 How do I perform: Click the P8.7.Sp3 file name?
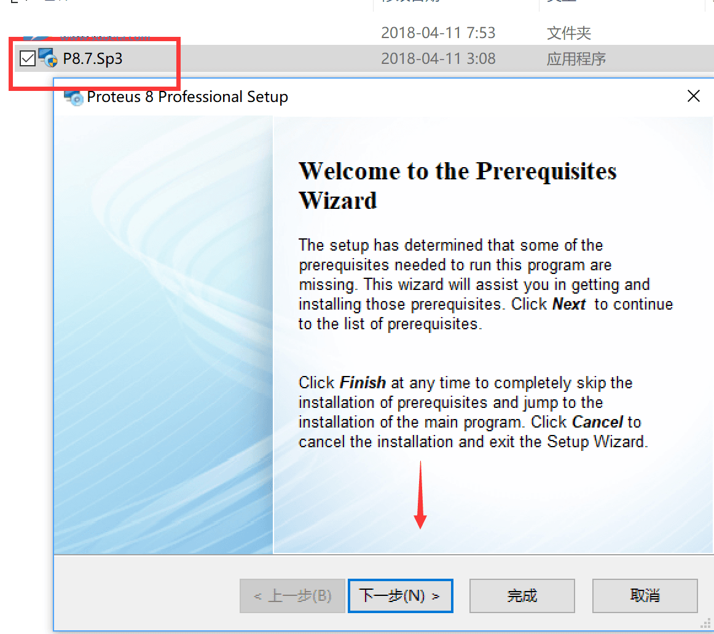pyautogui.click(x=92, y=59)
